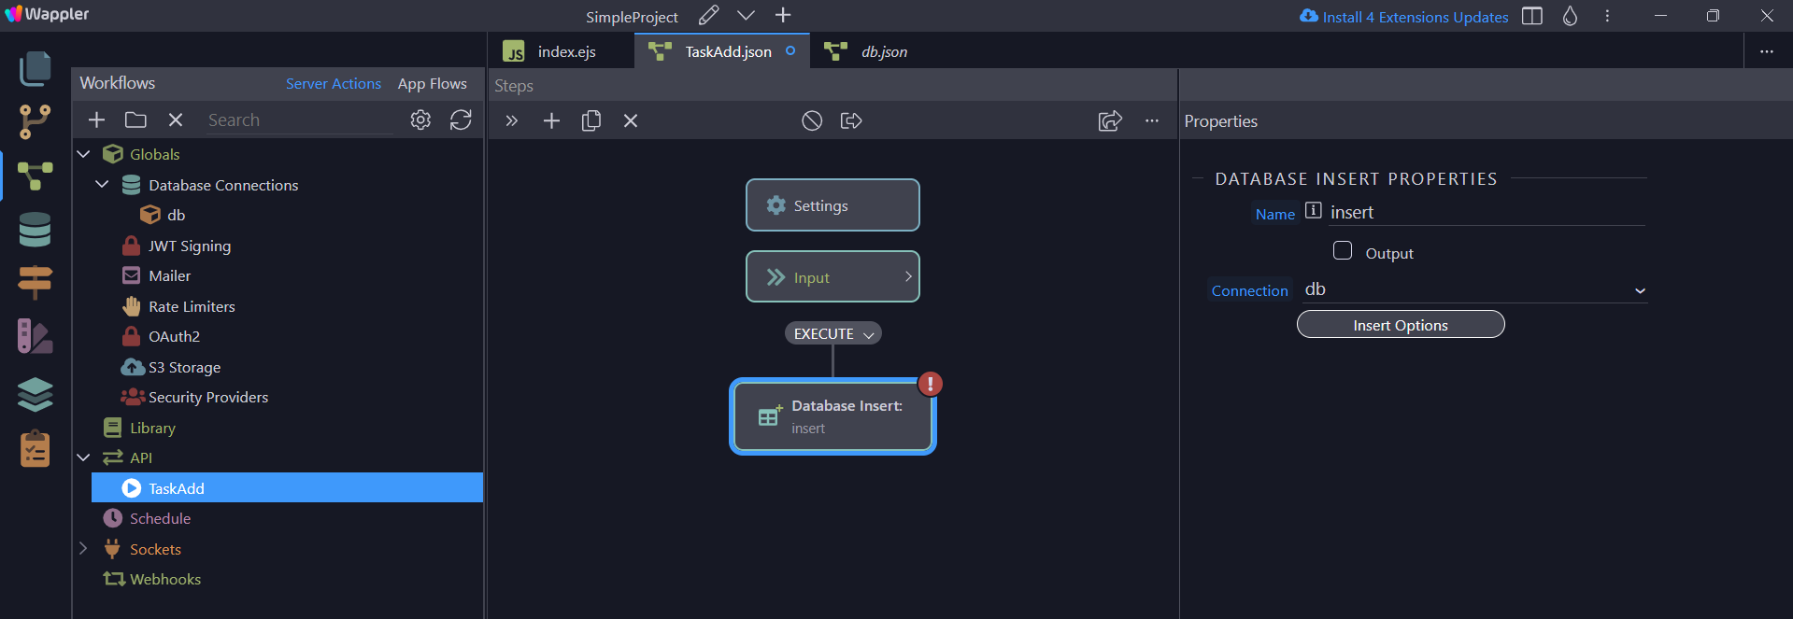This screenshot has width=1793, height=619.
Task: Collapse the Globals tree node
Action: [83, 154]
